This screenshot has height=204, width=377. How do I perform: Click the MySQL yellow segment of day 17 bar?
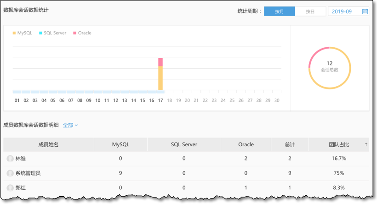(160, 78)
